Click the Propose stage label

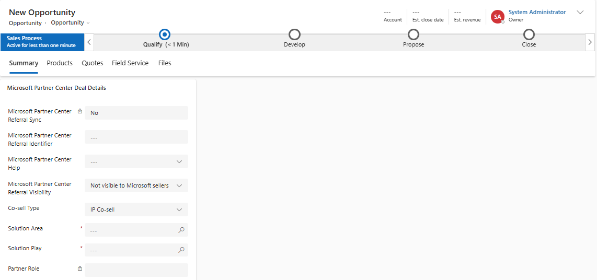pos(414,44)
